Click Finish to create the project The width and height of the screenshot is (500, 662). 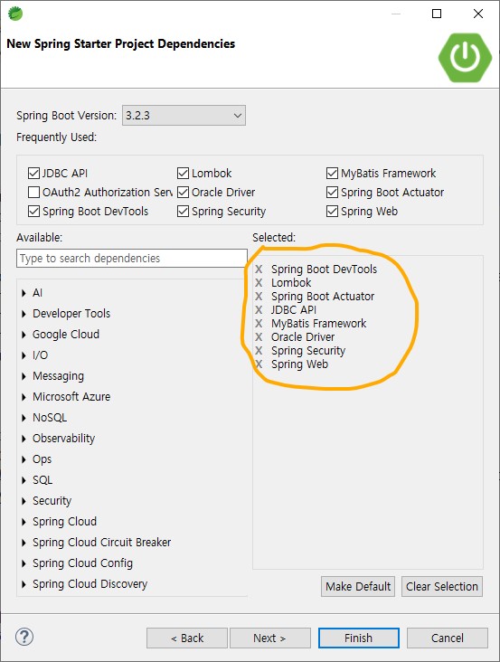tap(359, 638)
